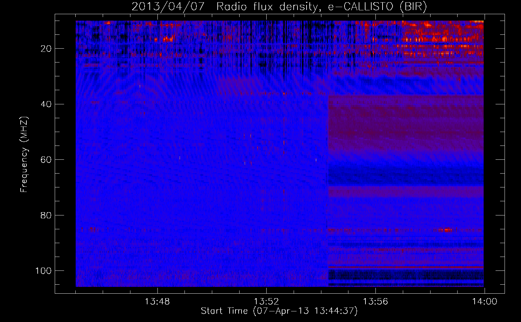Click the '100' frequency tick label
Viewport: 521px width, 322px height.
(43, 271)
